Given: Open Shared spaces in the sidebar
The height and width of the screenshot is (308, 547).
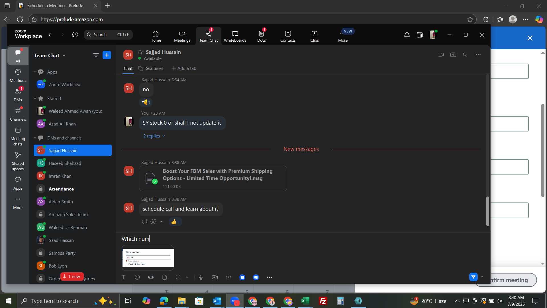Looking at the screenshot, I should (18, 161).
